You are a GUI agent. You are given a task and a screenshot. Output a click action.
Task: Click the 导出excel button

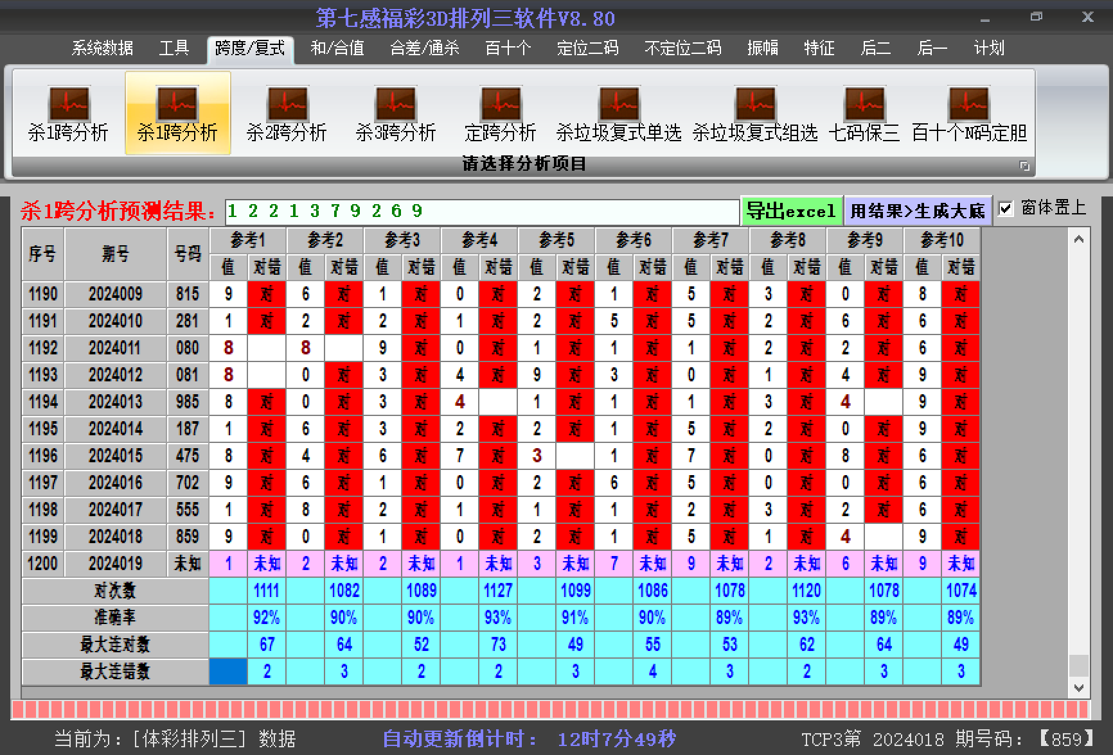791,211
